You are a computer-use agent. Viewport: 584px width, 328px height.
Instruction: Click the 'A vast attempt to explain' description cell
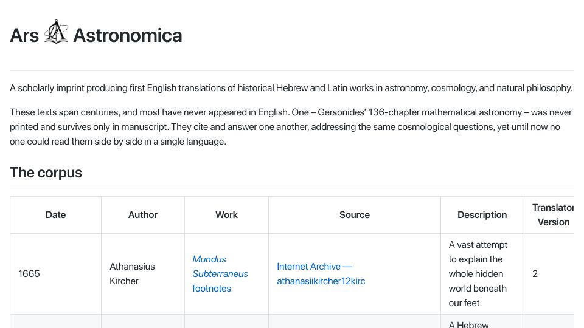click(x=482, y=274)
